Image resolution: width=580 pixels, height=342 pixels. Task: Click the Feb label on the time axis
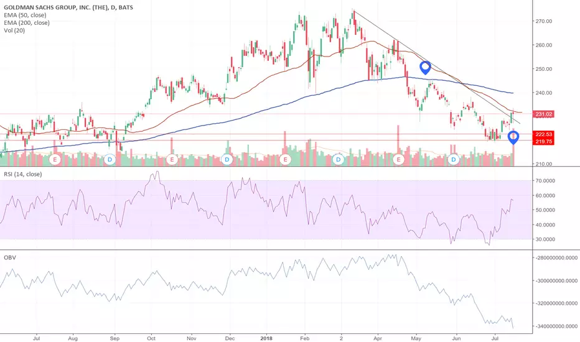(x=304, y=338)
